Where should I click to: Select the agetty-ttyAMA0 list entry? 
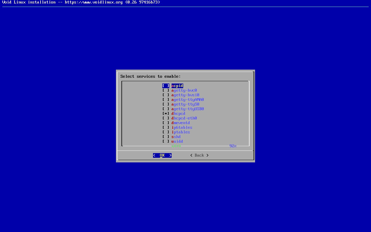(188, 100)
